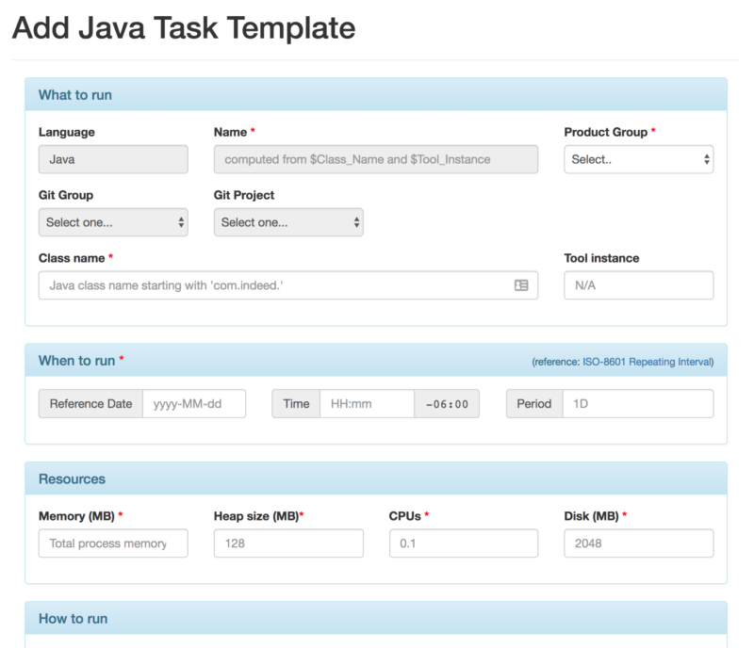Expand the Git Group select menu
754x648 pixels.
pos(113,222)
